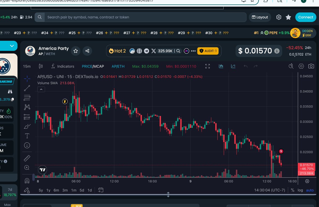The image size is (319, 207).
Task: Select the 6m time range
Action: point(56,190)
